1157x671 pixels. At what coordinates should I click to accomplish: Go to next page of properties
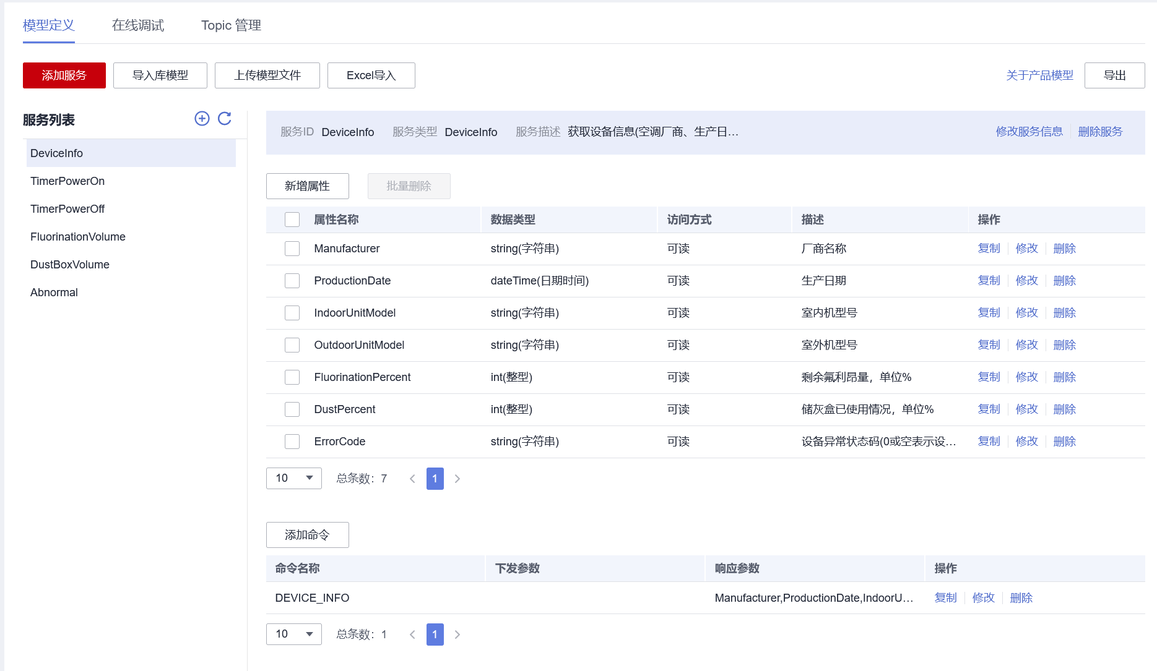point(457,478)
